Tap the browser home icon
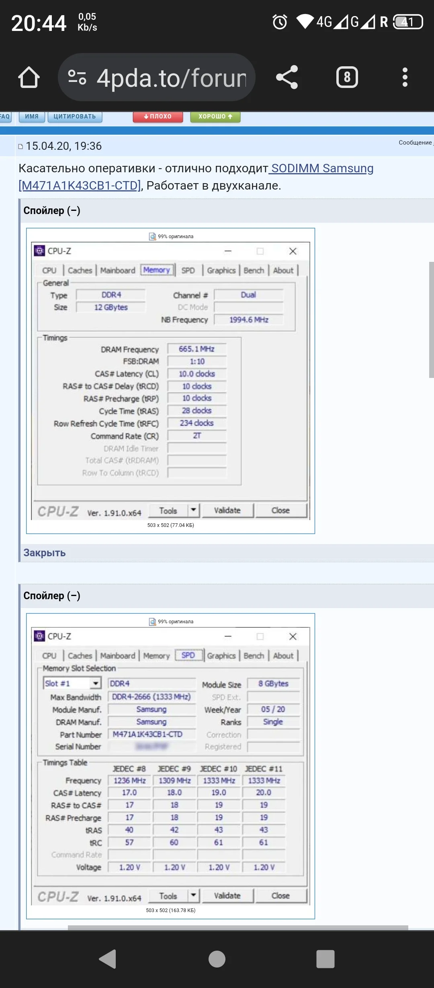The image size is (434, 988). [29, 77]
